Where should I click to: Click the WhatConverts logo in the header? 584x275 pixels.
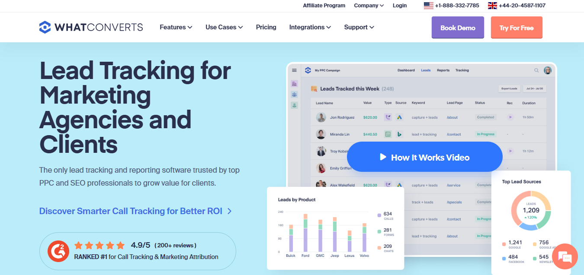(91, 27)
